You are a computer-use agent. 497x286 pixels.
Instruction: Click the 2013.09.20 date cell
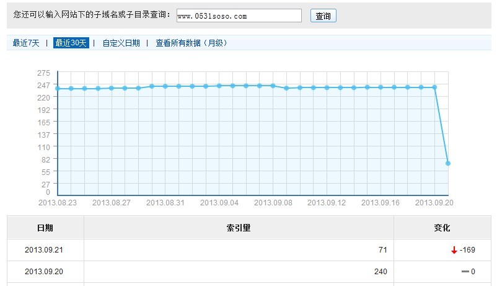pos(44,271)
